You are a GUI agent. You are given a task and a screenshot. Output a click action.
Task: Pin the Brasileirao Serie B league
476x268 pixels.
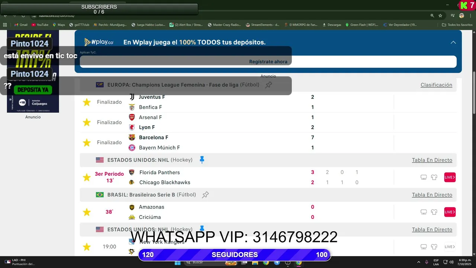pos(205,195)
